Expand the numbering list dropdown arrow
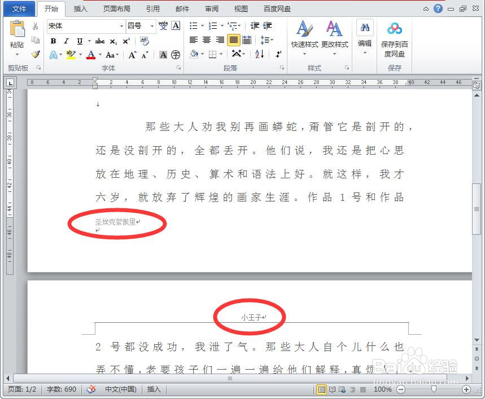Viewport: 485px width, 399px height. 222,25
